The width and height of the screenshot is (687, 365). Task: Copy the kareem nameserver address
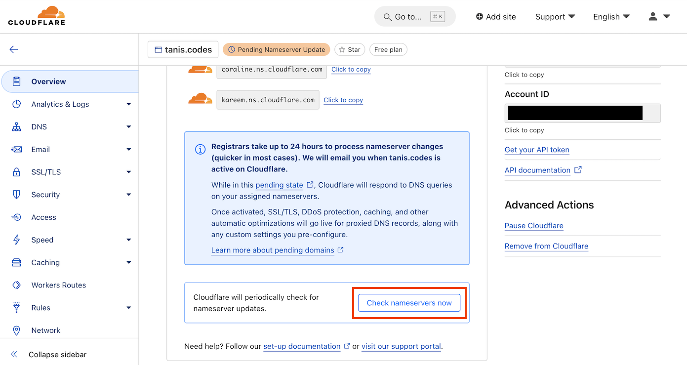[x=343, y=100]
